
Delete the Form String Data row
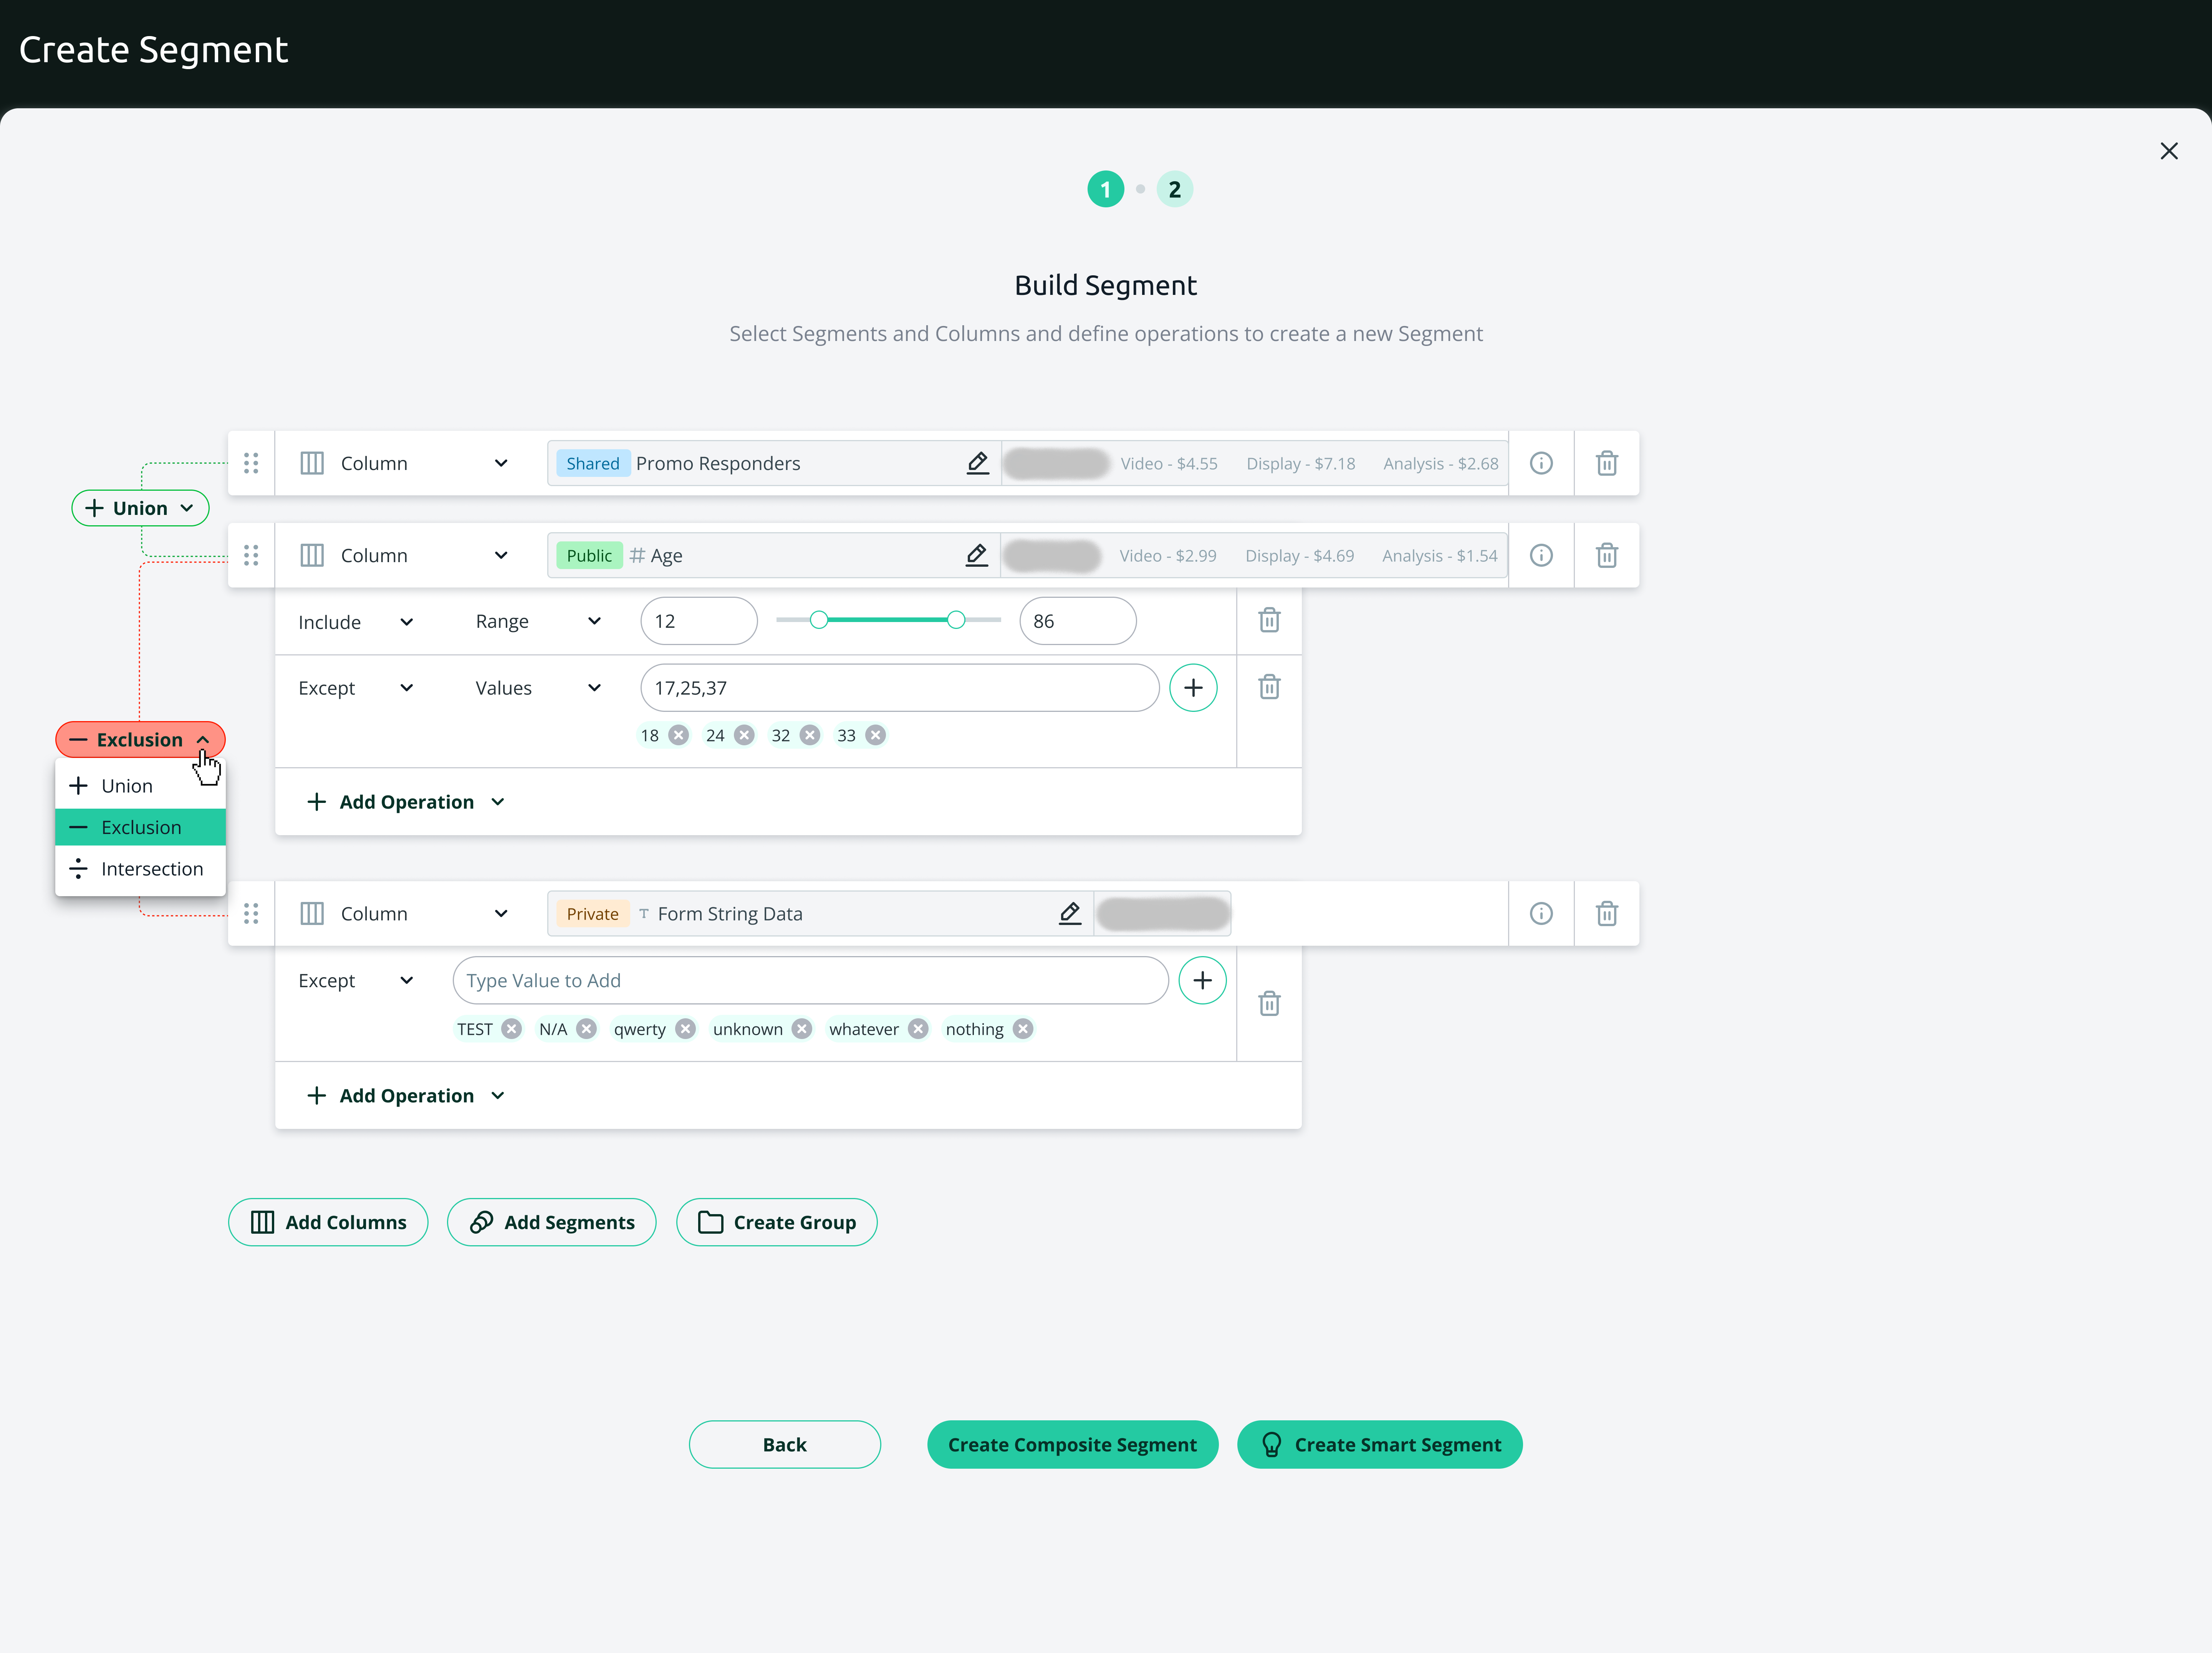(1606, 913)
